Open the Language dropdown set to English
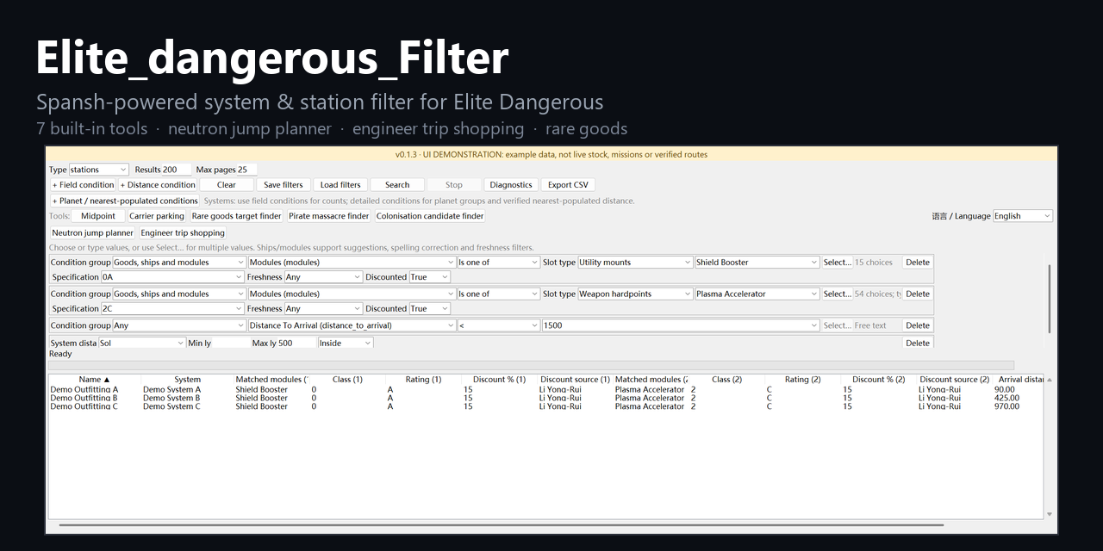 point(1023,216)
